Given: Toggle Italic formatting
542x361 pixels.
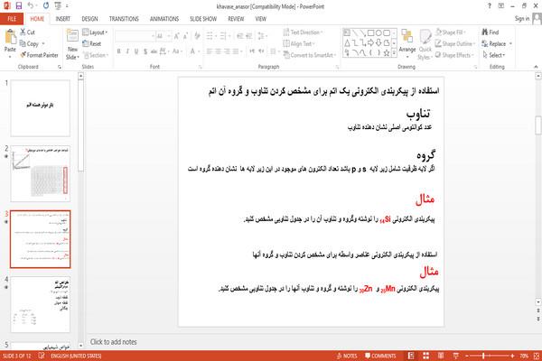Looking at the screenshot, I should point(127,51).
